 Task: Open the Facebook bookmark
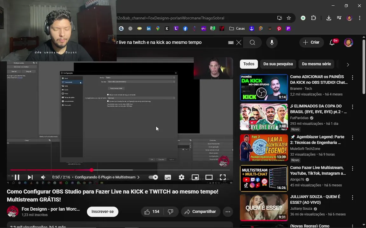(185, 28)
